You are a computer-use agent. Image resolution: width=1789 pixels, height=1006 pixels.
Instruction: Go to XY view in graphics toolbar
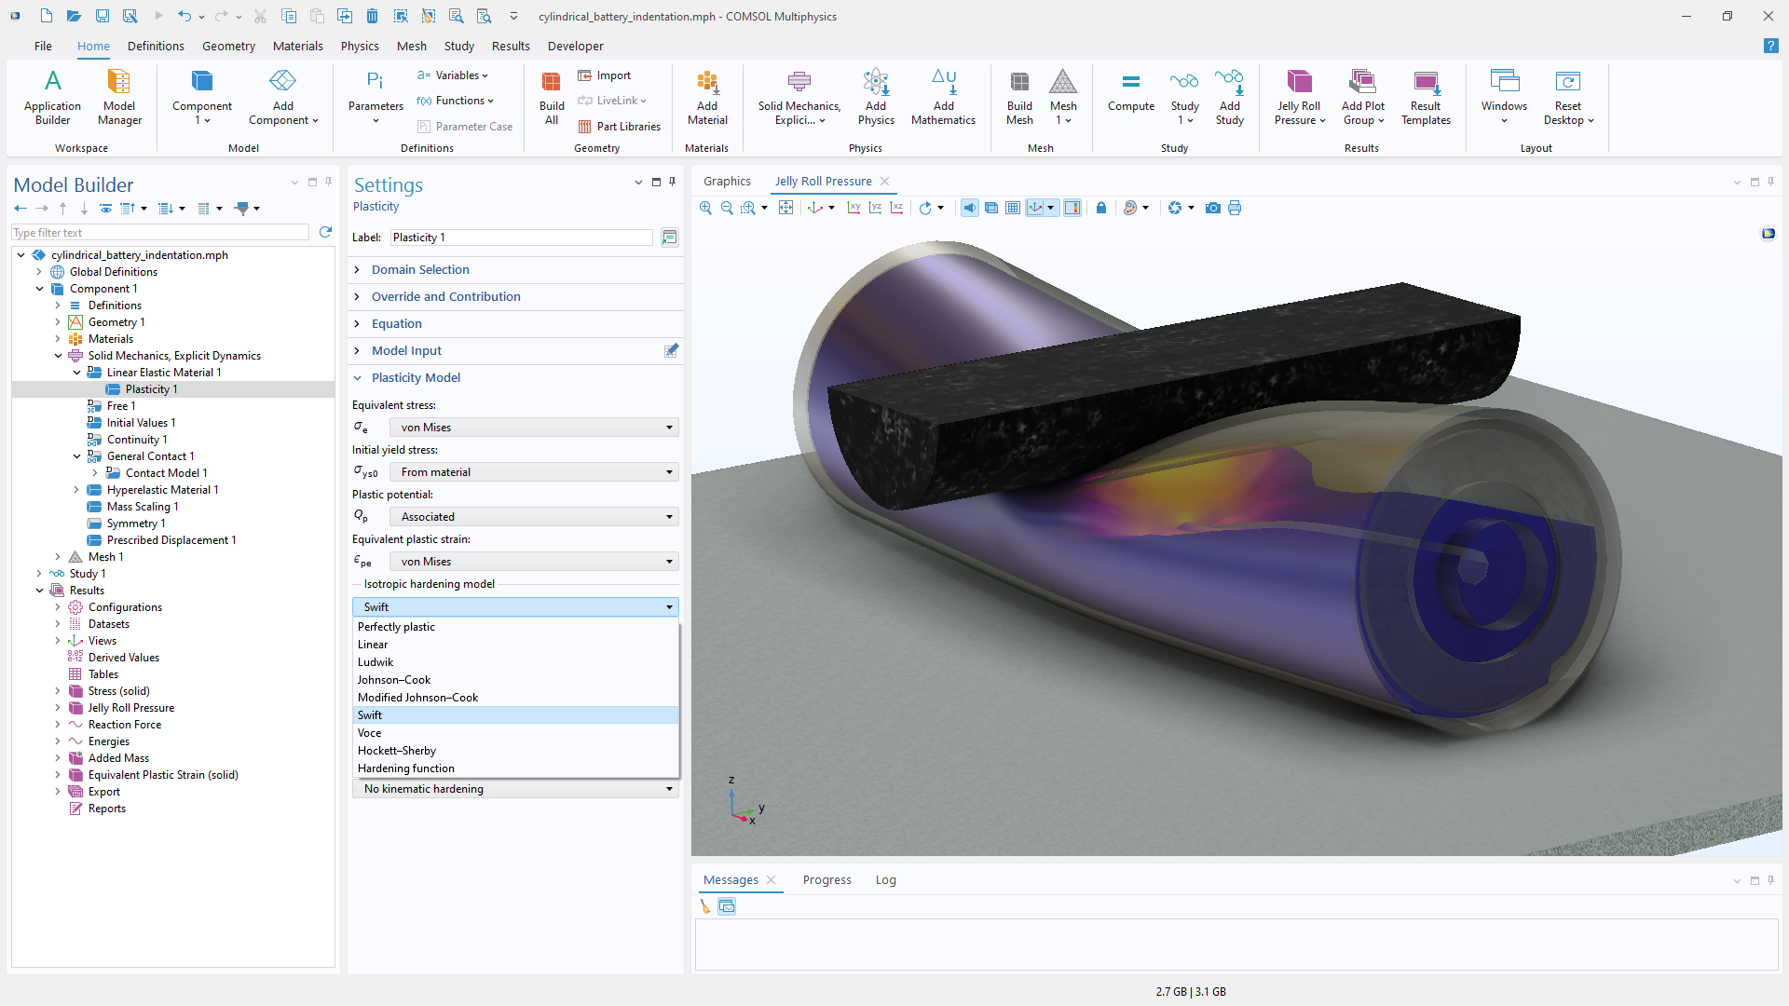854,208
